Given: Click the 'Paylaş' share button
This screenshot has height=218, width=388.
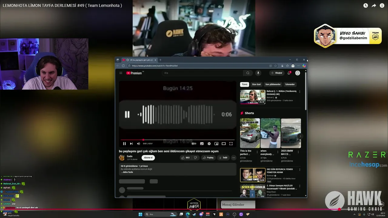Looking at the screenshot, I should click(x=208, y=158).
